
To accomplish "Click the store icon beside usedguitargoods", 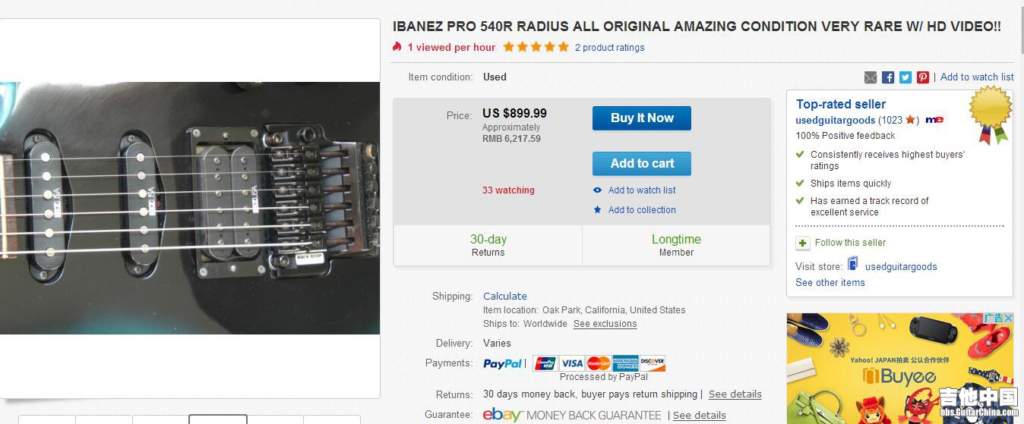I will tap(853, 265).
